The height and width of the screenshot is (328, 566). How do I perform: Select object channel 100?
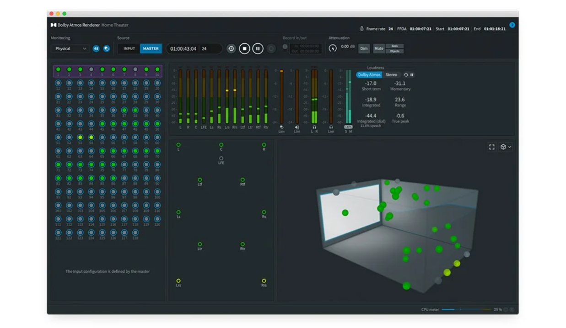click(x=157, y=191)
